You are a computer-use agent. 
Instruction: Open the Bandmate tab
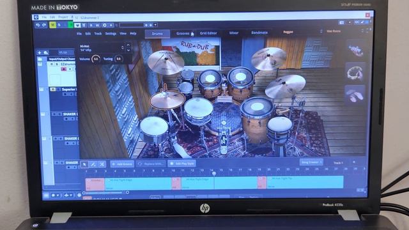259,33
